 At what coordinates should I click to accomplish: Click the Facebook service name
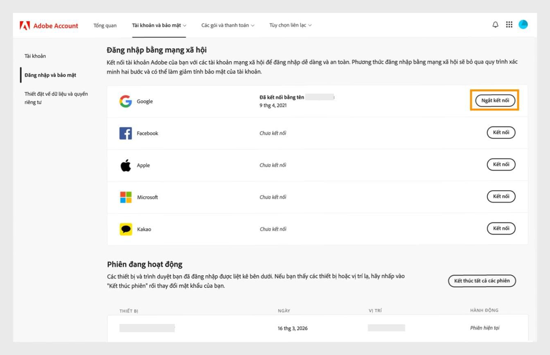[147, 133]
